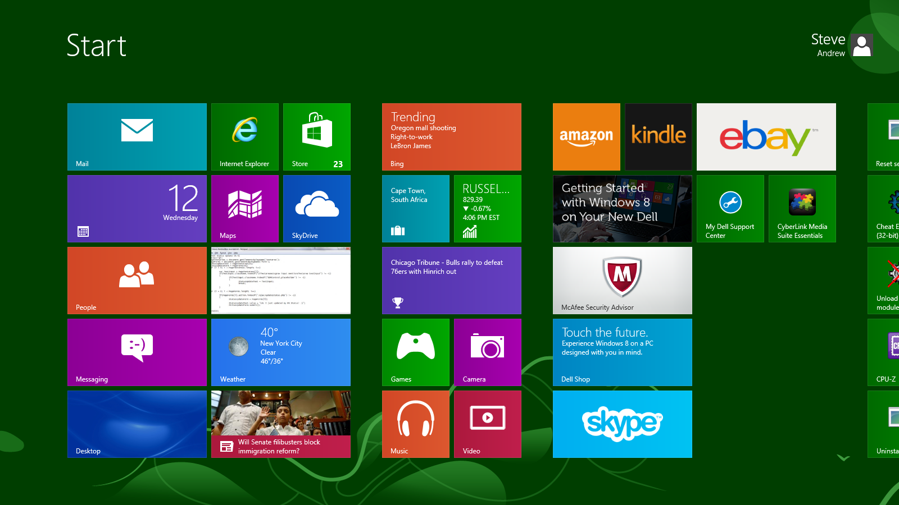Open the Video app tile
This screenshot has height=505, width=899.
[x=487, y=424]
